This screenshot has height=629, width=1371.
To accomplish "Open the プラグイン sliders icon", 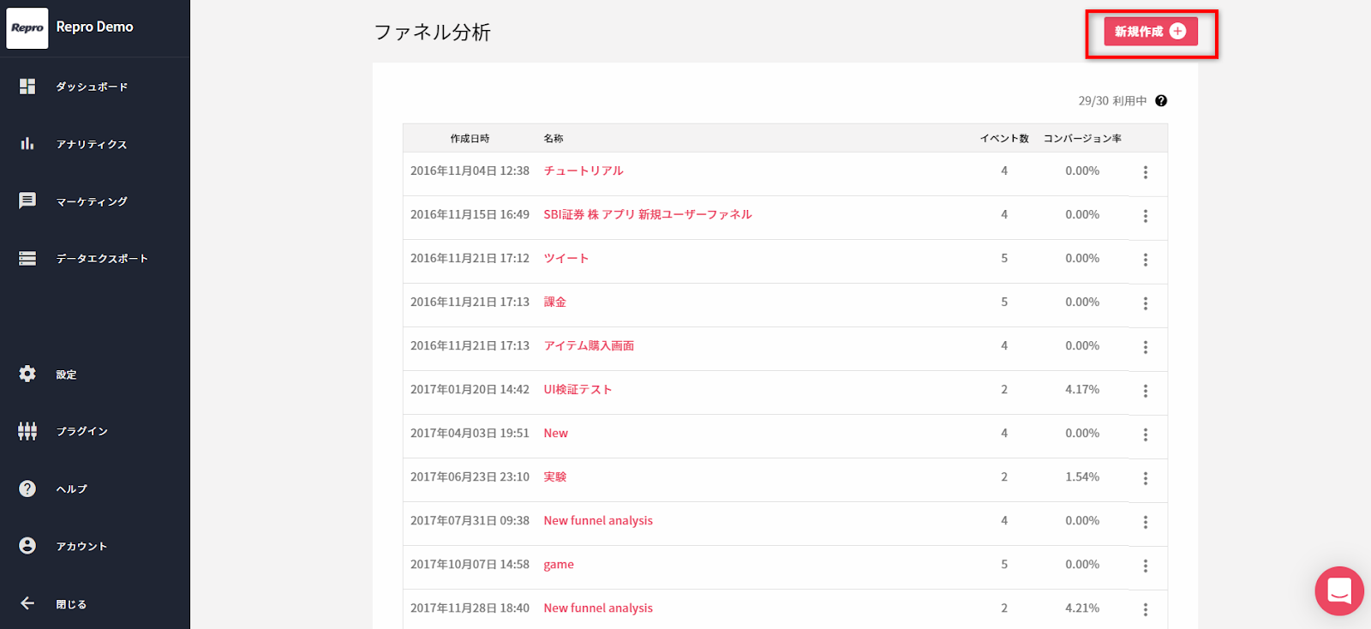I will pyautogui.click(x=27, y=431).
